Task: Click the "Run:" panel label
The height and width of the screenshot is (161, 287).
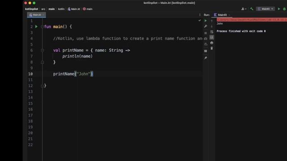Action: [x=207, y=15]
